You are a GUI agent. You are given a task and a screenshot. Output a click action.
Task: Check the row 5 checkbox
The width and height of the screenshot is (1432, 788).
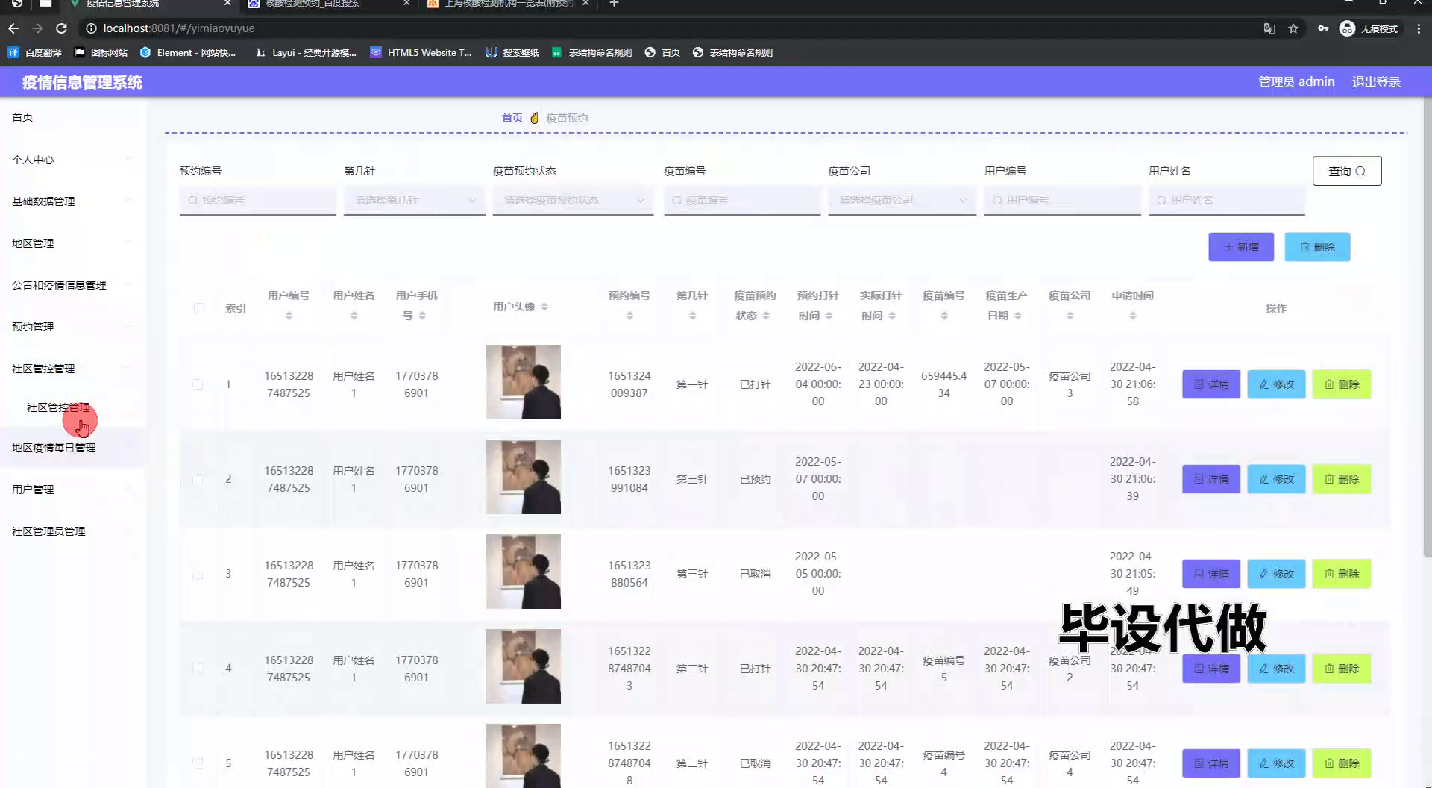click(x=198, y=763)
